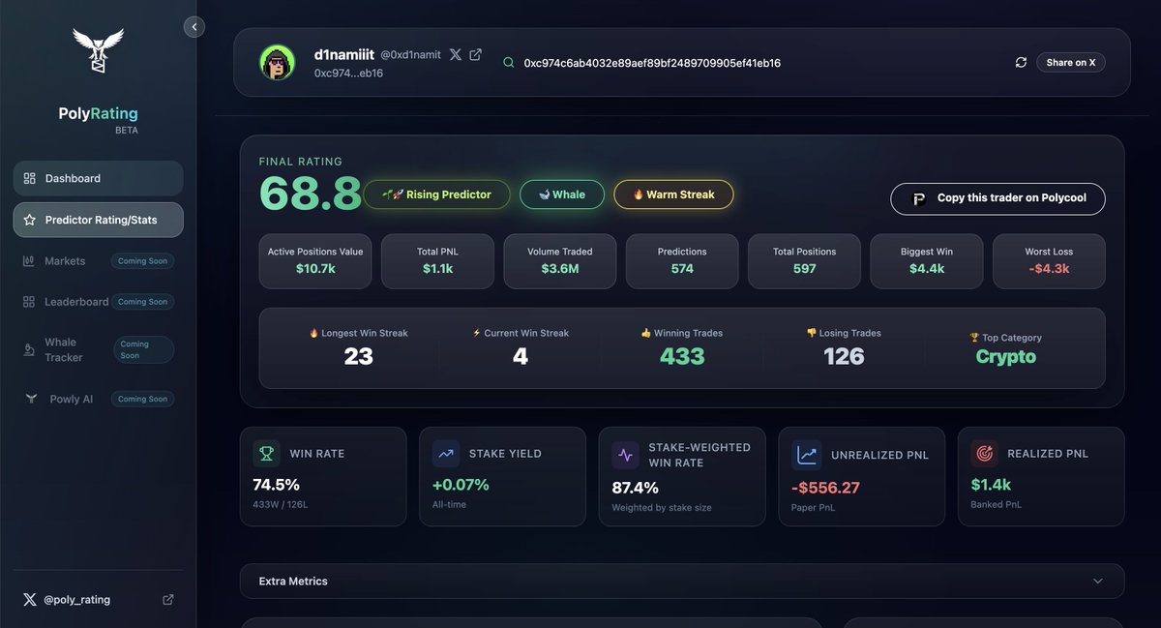The width and height of the screenshot is (1161, 628).
Task: Open the trader's X profile icon
Action: (456, 55)
